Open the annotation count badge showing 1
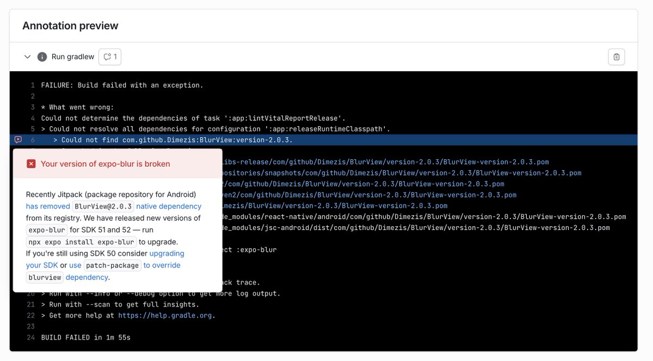The width and height of the screenshot is (653, 361). click(x=110, y=57)
